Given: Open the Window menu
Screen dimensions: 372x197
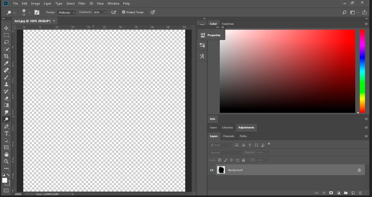Looking at the screenshot, I should 113,3.
